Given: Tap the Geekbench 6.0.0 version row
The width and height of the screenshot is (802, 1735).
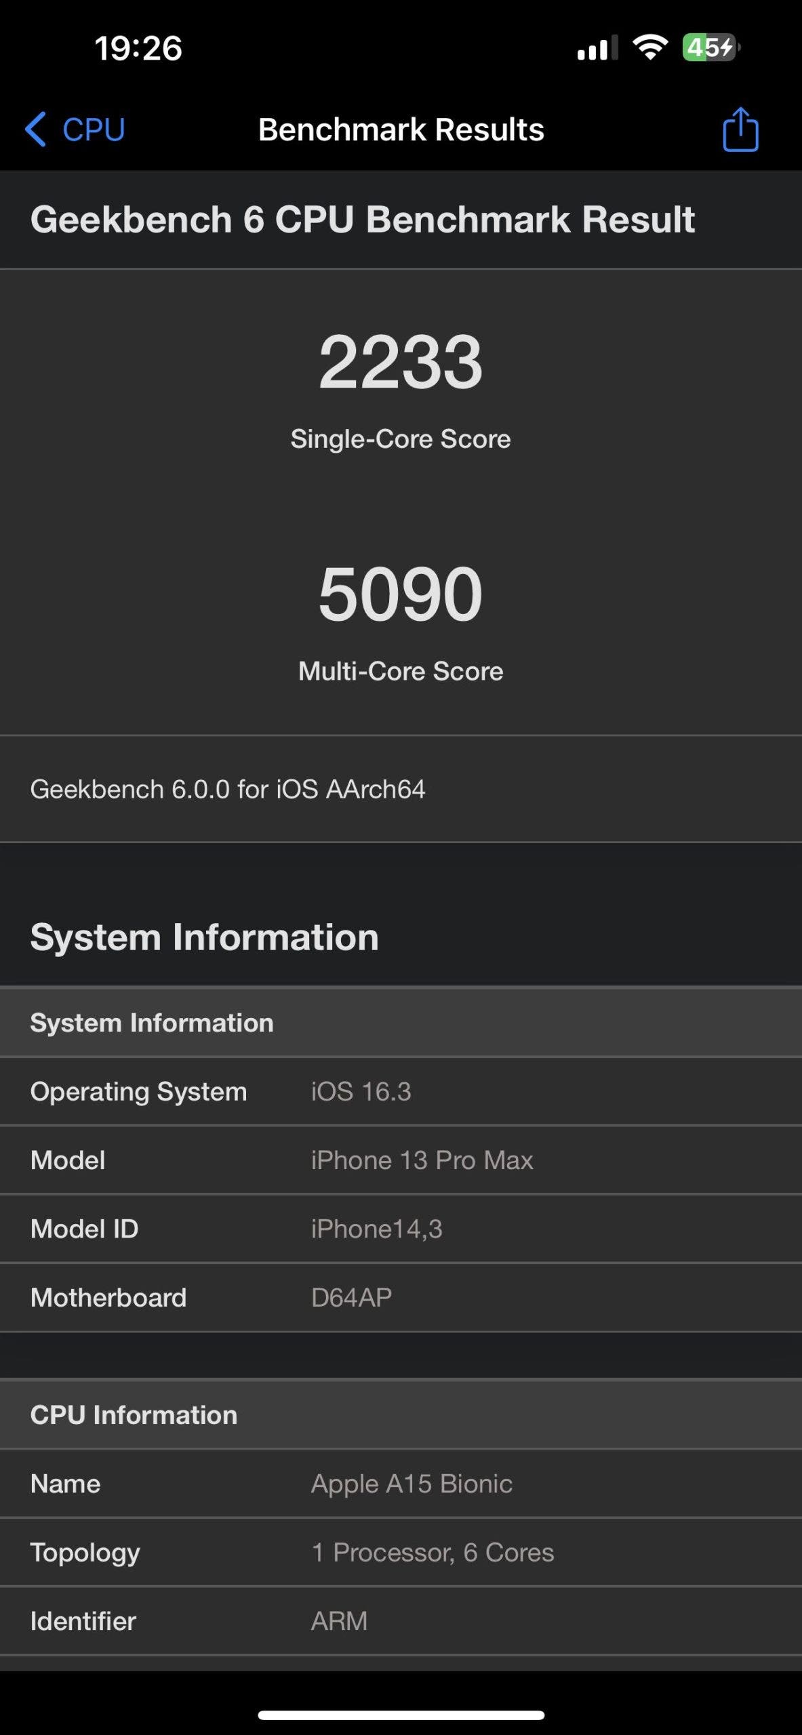Looking at the screenshot, I should pos(401,789).
